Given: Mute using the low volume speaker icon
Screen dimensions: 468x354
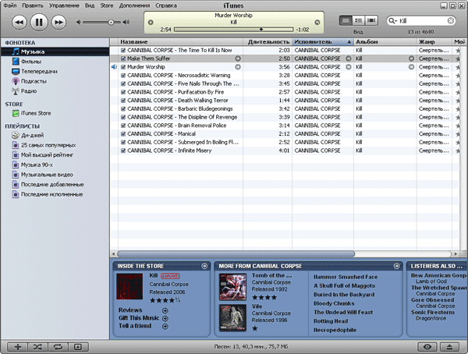Looking at the screenshot, I should click(79, 22).
